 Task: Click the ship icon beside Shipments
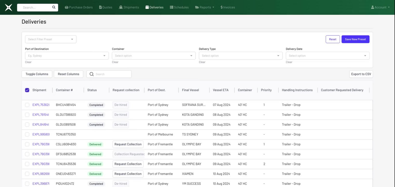pyautogui.click(x=121, y=7)
